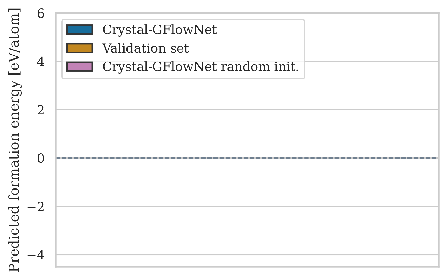Click the y-axis tick label 2
The height and width of the screenshot is (275, 447).
click(x=41, y=110)
